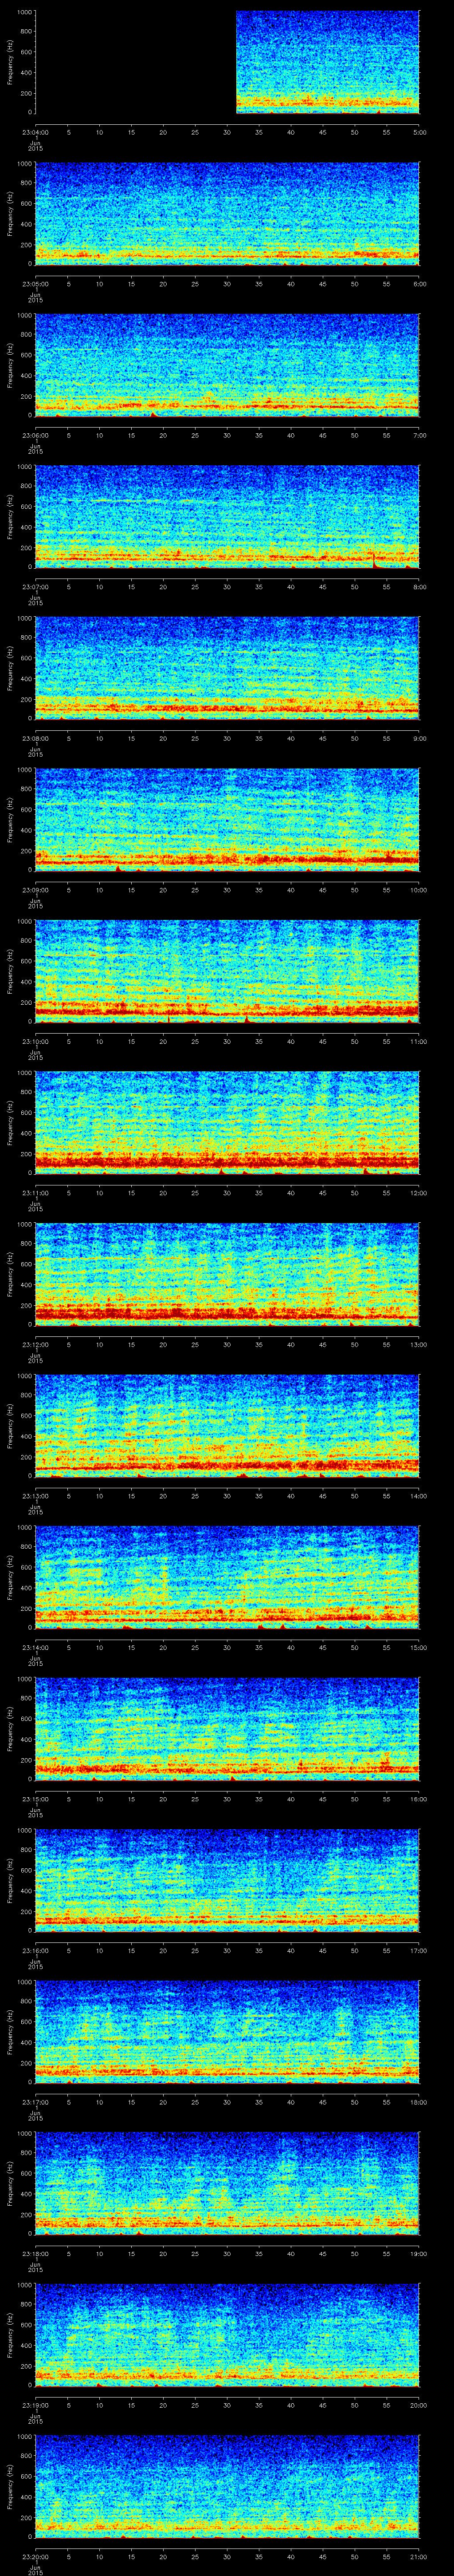This screenshot has height=2576, width=454.
Task: Select the 8:00 end time label
Action: [x=419, y=587]
